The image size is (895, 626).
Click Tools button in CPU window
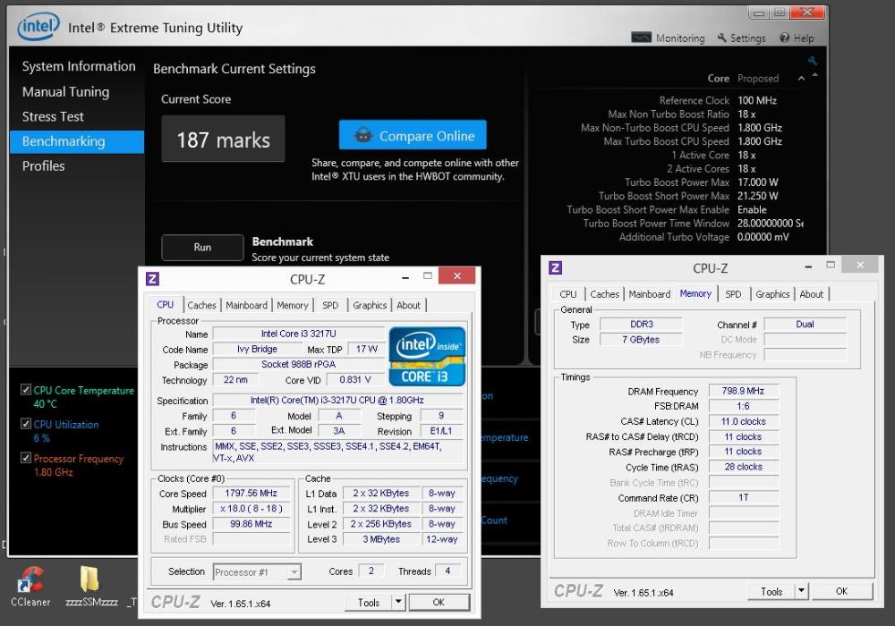(369, 602)
